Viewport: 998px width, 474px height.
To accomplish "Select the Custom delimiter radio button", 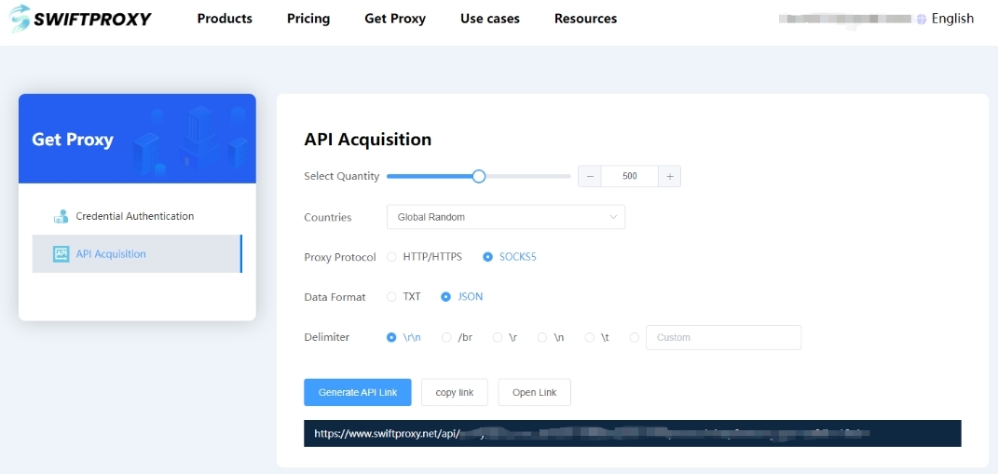I will click(x=634, y=337).
